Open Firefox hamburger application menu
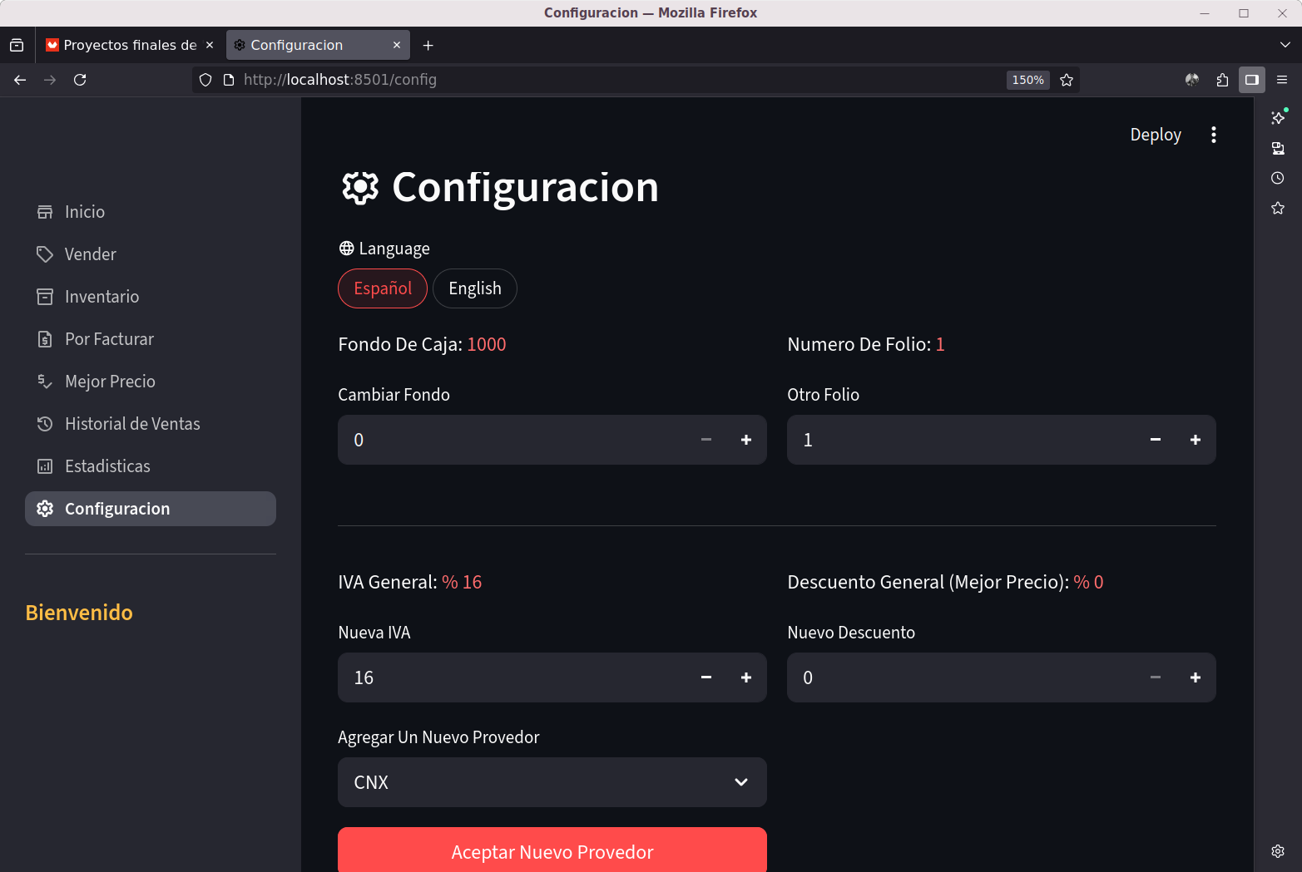Viewport: 1302px width, 872px height. [1281, 80]
